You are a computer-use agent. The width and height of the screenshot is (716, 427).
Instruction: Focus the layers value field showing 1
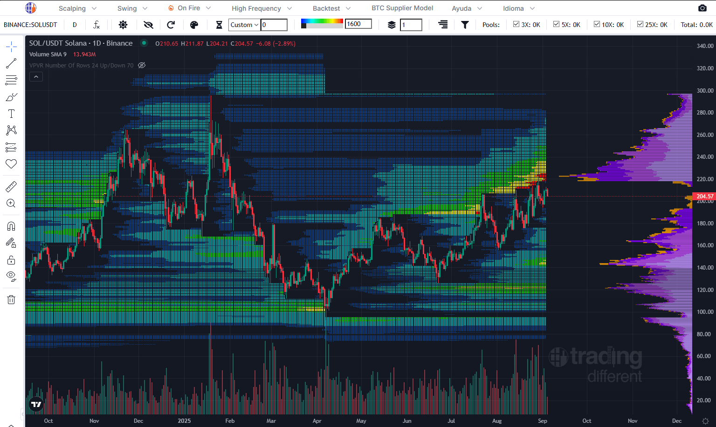[411, 25]
